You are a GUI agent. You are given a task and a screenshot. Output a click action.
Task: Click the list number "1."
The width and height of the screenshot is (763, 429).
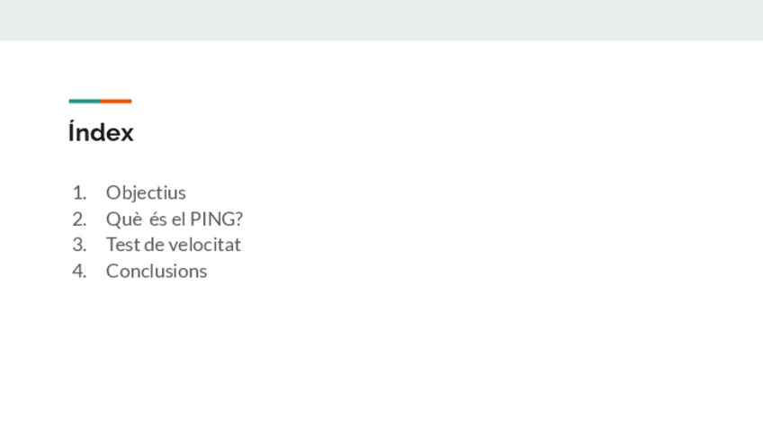tap(79, 192)
